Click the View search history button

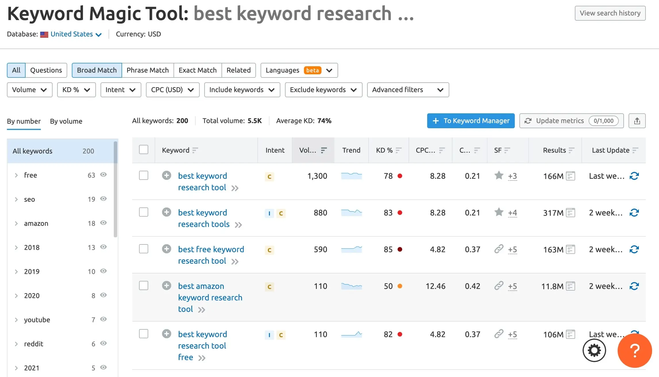[610, 13]
